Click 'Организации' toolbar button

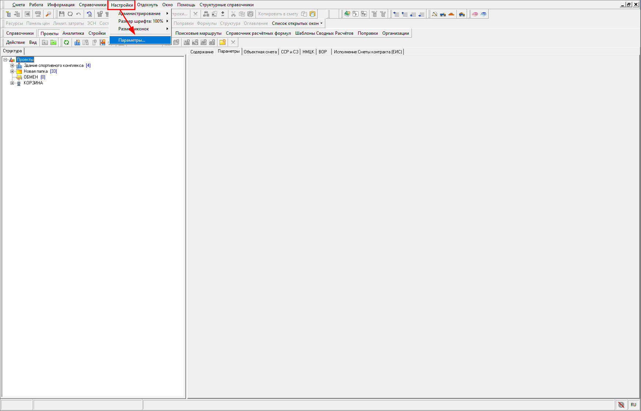(395, 33)
